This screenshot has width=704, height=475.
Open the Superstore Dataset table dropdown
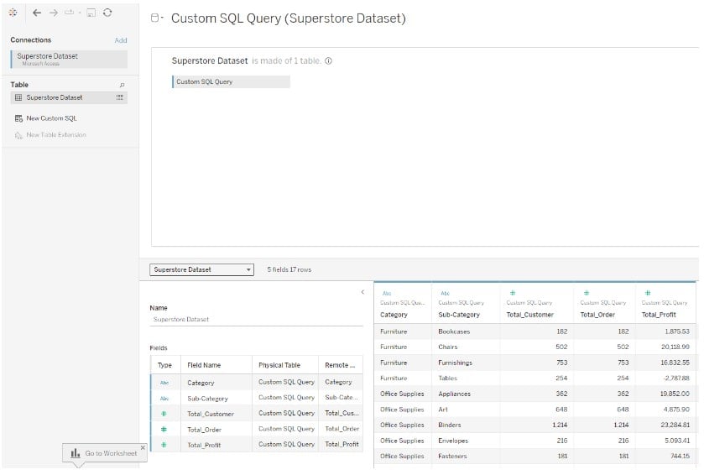coord(201,270)
